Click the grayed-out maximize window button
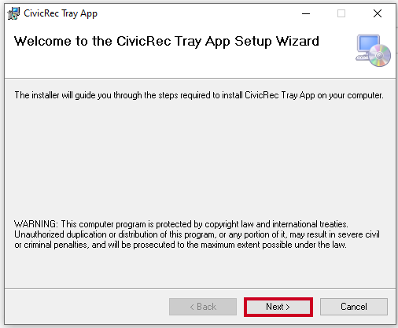This screenshot has height=328, width=398. pos(341,13)
